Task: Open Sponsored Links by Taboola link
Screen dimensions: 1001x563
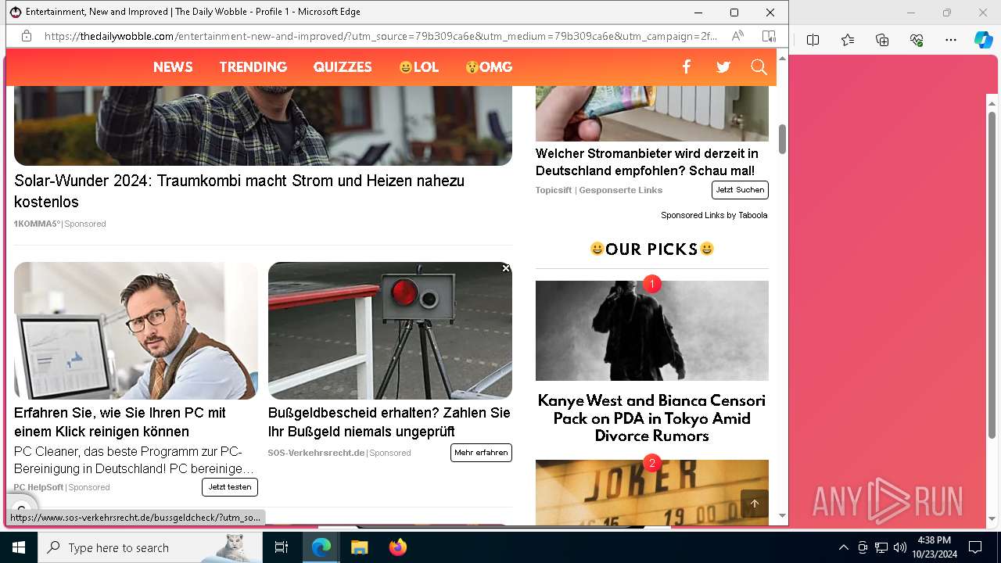Action: click(x=714, y=215)
